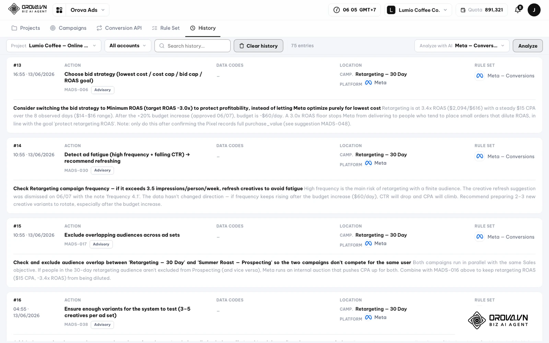The height and width of the screenshot is (343, 549).
Task: Click the app grid icon next to Orova Ads
Action: point(59,10)
